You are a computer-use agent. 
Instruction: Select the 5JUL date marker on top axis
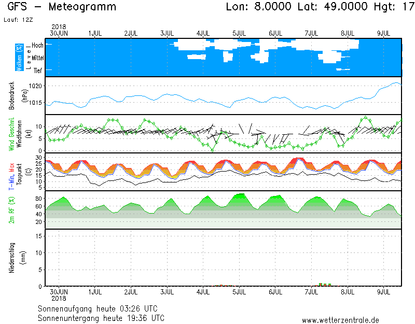[x=239, y=33]
